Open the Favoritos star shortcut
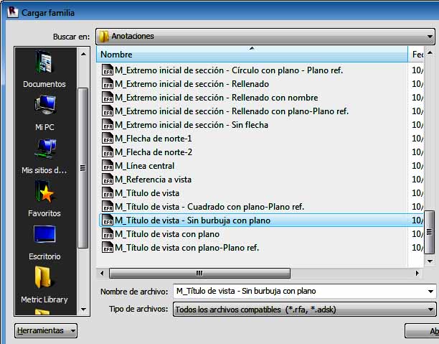The height and width of the screenshot is (344, 439). (x=44, y=199)
